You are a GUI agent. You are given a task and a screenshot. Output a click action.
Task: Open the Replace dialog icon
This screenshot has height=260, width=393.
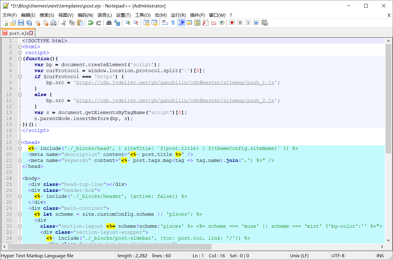tap(117, 23)
